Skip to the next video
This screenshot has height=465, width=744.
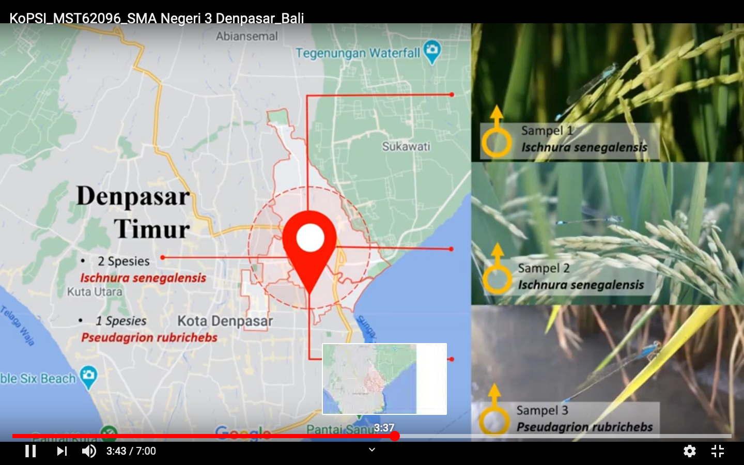pyautogui.click(x=62, y=451)
